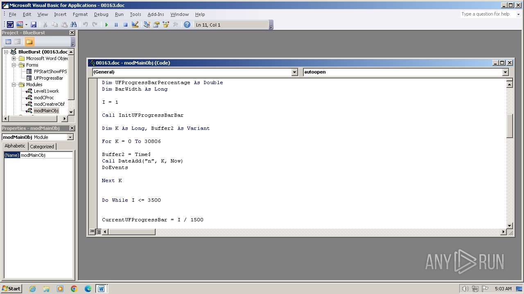This screenshot has height=294, width=524.
Task: Open the File menu
Action: tap(12, 14)
